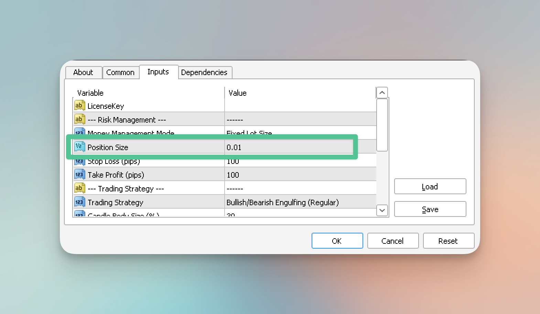Click the Trading Strategy enum icon

pyautogui.click(x=79, y=202)
